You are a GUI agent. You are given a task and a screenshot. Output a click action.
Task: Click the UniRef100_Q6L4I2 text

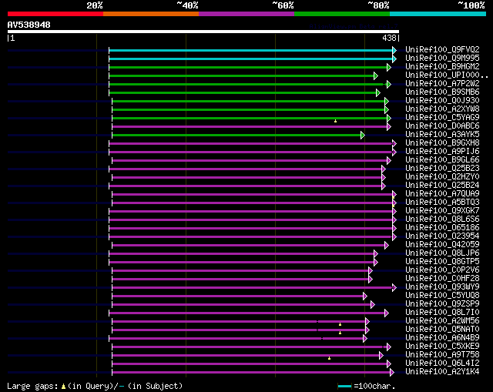click(x=442, y=364)
